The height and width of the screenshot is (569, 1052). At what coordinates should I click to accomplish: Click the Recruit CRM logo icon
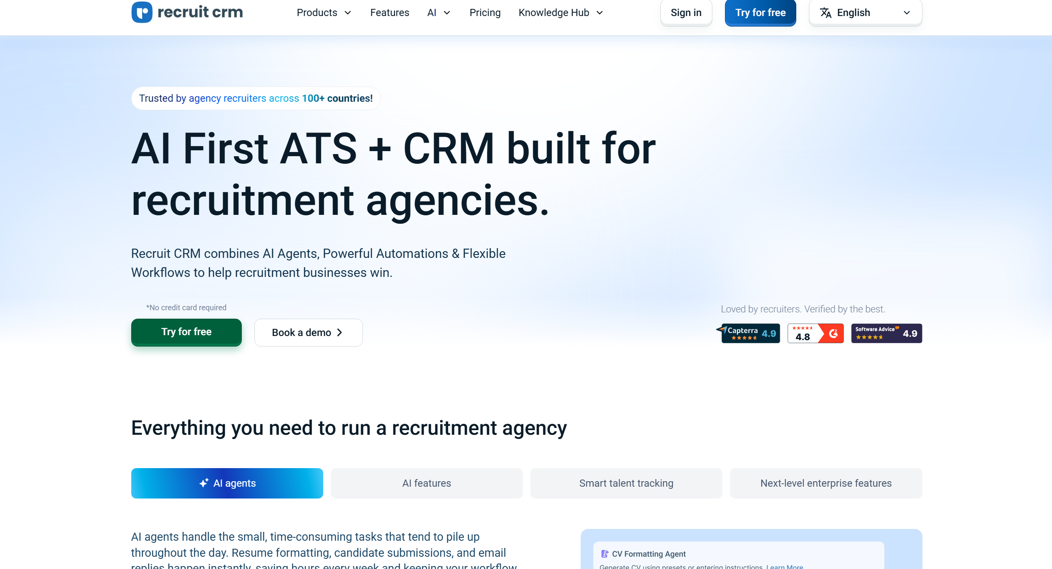coord(142,12)
